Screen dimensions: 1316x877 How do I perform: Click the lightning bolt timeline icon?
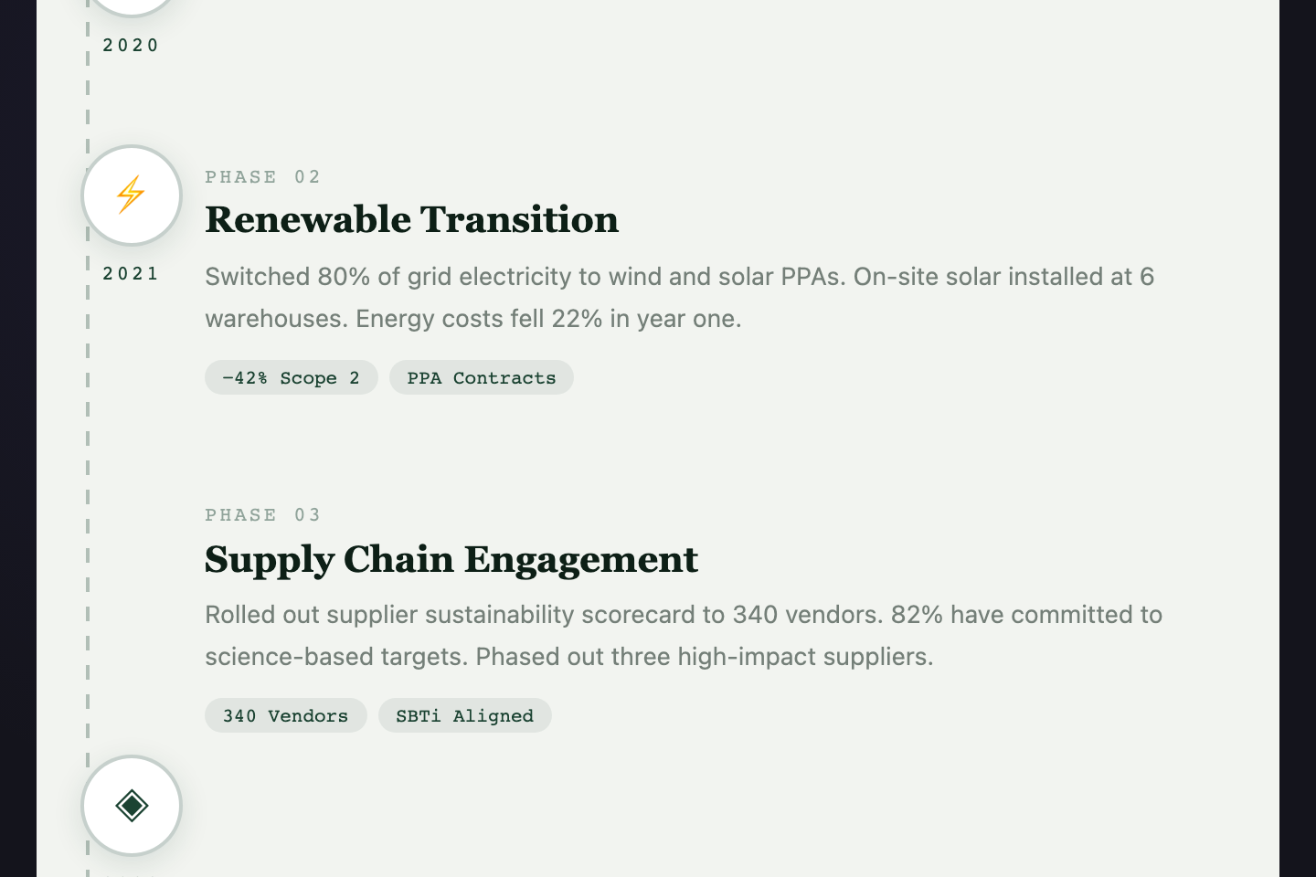click(x=132, y=195)
